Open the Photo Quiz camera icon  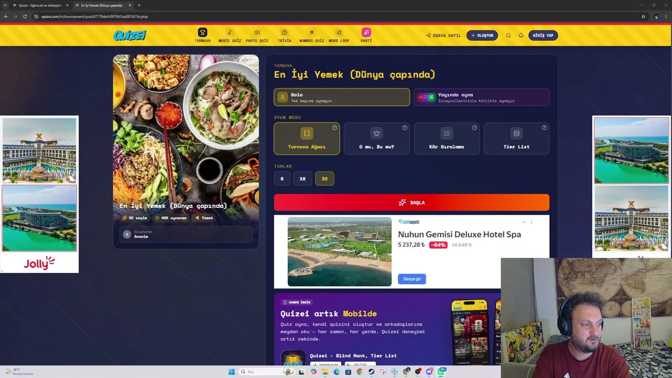(257, 33)
